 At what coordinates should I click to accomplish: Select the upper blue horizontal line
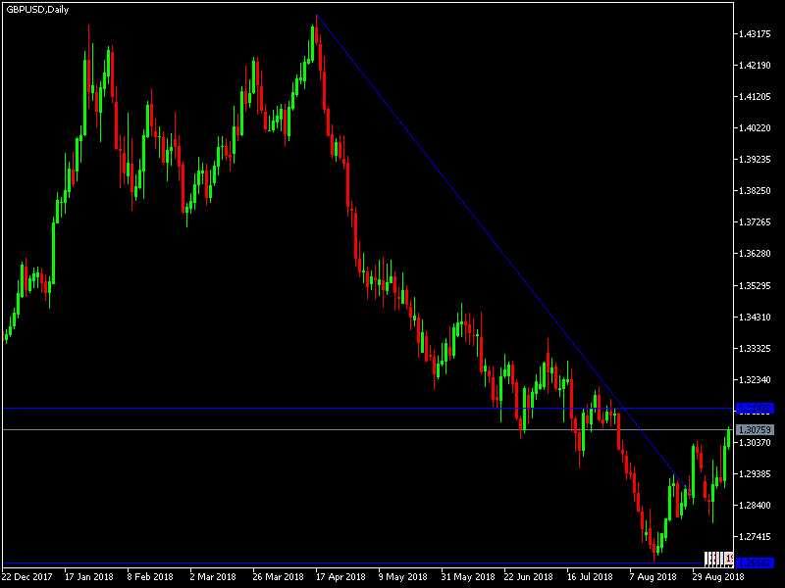tap(368, 409)
